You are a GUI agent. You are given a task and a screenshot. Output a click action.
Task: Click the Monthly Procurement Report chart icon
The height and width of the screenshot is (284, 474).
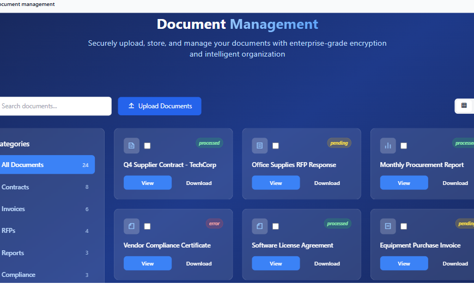coord(387,145)
